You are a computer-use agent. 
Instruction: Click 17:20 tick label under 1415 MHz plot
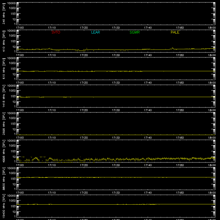tap(84, 110)
